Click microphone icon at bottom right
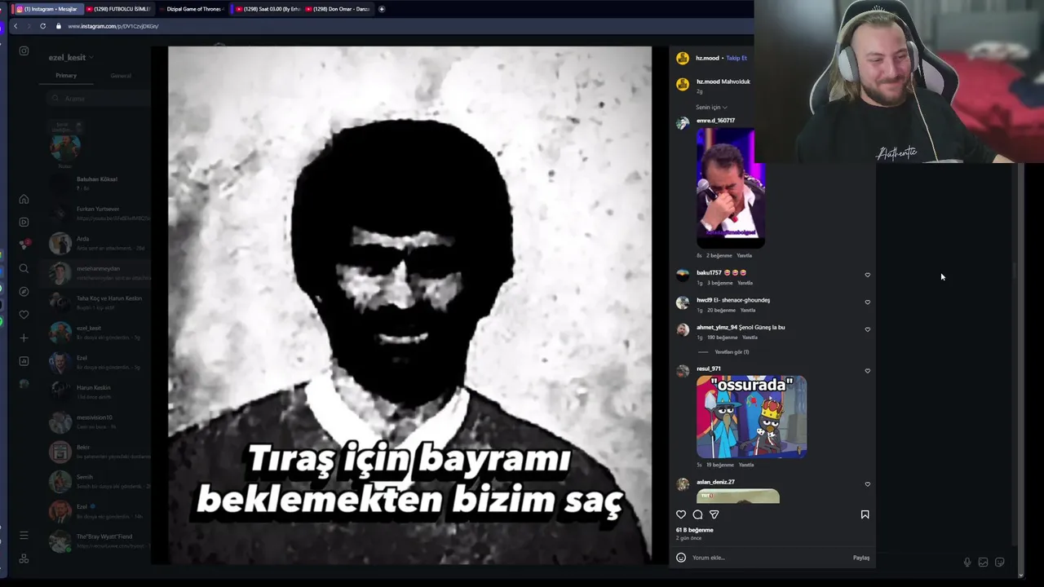Viewport: 1044px width, 587px height. point(967,562)
